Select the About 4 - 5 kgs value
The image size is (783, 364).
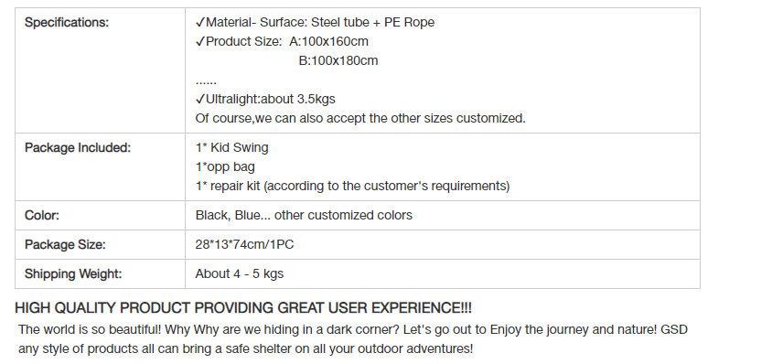pyautogui.click(x=239, y=274)
